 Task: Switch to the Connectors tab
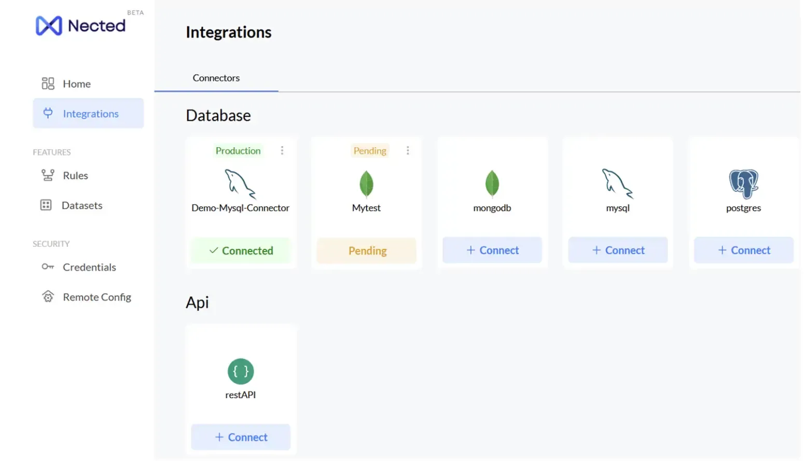[x=216, y=78]
